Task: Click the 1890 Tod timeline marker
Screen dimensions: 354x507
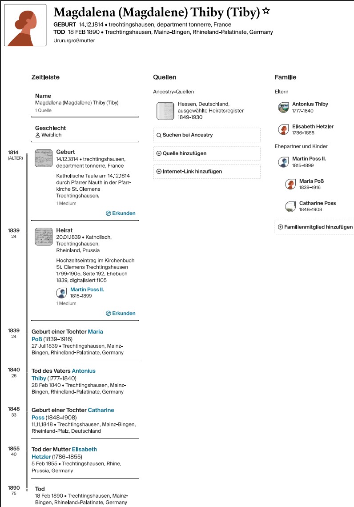Action: [27, 490]
